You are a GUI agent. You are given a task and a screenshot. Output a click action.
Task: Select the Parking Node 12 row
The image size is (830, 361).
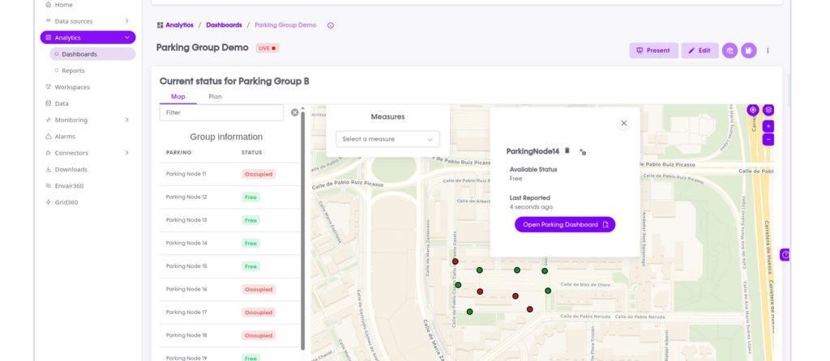(x=229, y=197)
